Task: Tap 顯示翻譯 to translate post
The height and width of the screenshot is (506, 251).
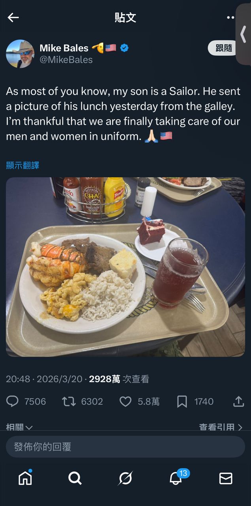Action: (23, 165)
